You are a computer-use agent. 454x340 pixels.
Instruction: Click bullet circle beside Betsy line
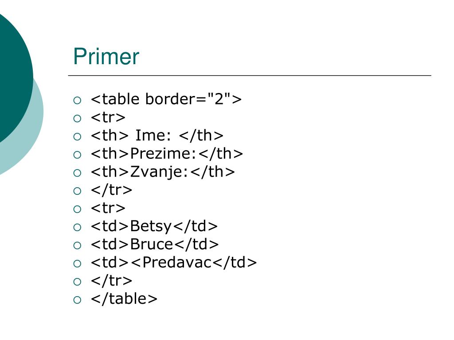pos(77,227)
